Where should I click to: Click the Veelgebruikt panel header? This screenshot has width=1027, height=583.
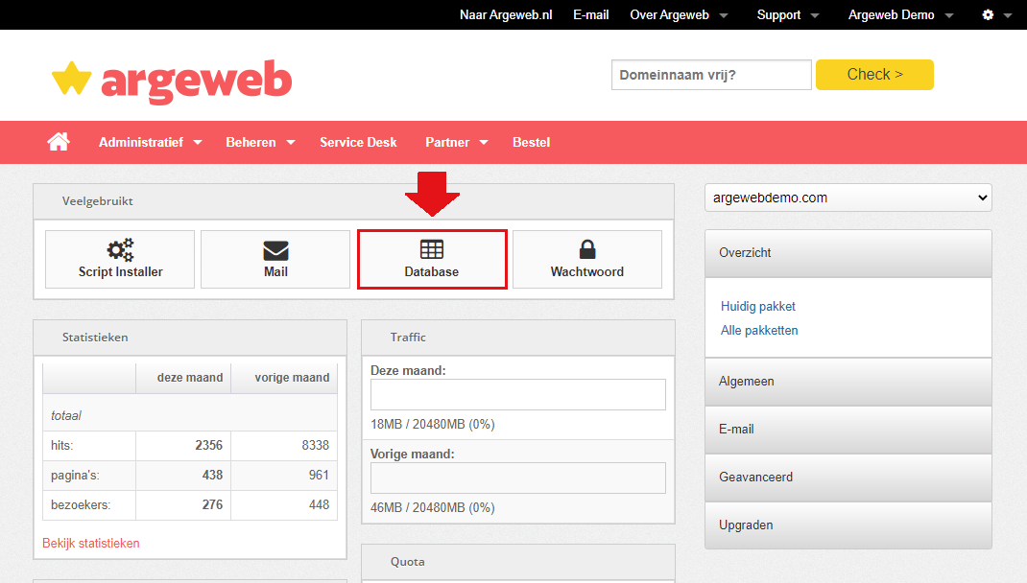tap(353, 201)
